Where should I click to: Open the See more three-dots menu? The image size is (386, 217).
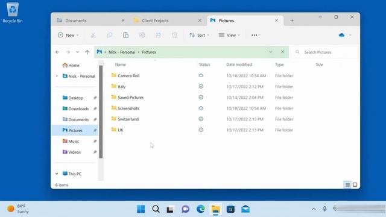click(255, 35)
